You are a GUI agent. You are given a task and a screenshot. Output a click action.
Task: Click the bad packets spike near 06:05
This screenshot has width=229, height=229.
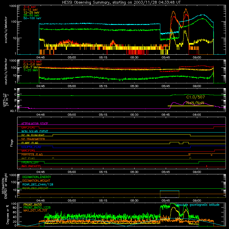(207, 166)
